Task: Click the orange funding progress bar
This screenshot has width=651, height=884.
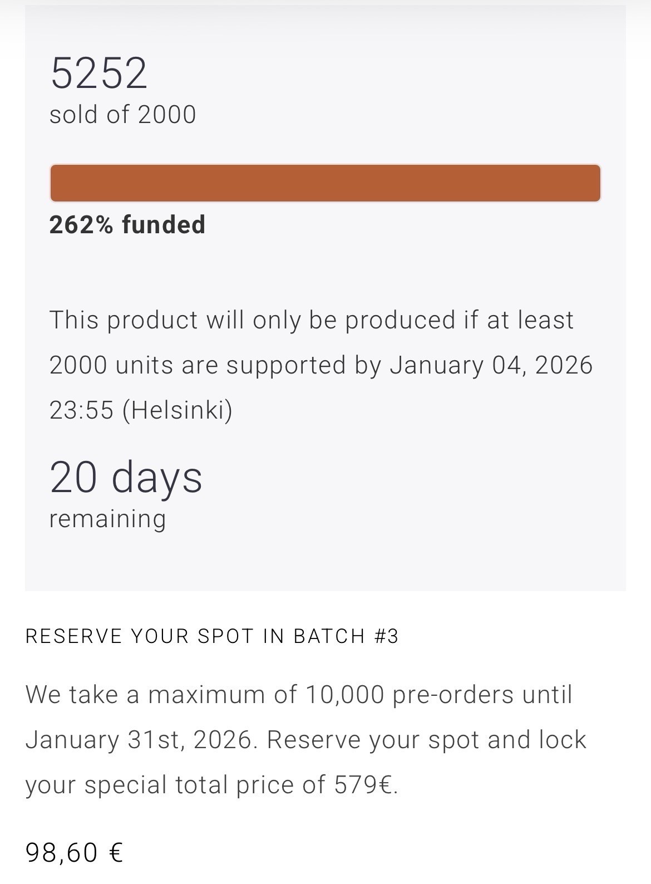Action: 325,183
